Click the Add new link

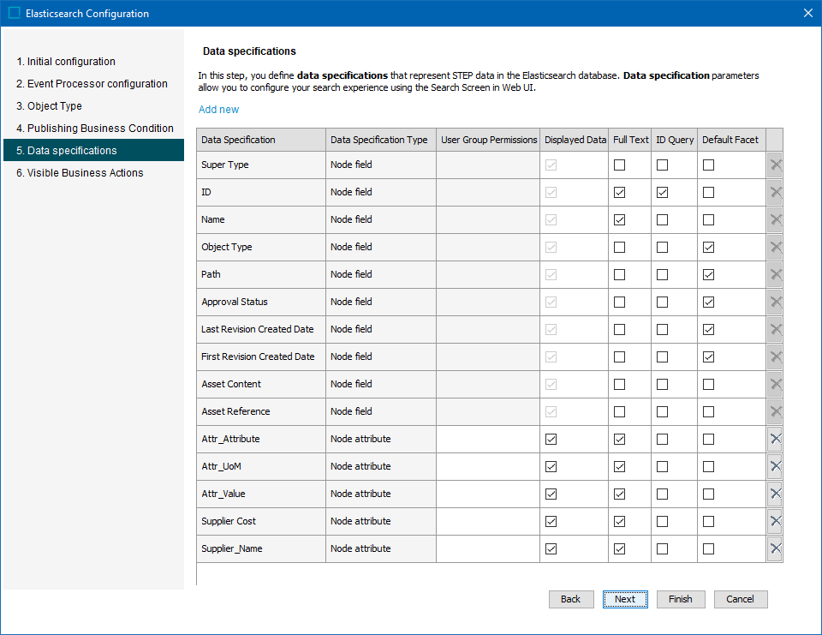[219, 110]
